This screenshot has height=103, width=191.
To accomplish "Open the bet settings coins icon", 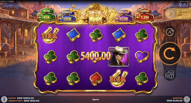I will click(x=170, y=75).
